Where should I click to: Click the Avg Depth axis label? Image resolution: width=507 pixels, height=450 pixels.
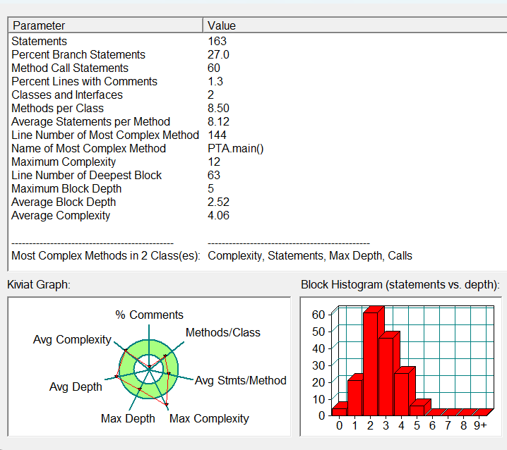(76, 387)
